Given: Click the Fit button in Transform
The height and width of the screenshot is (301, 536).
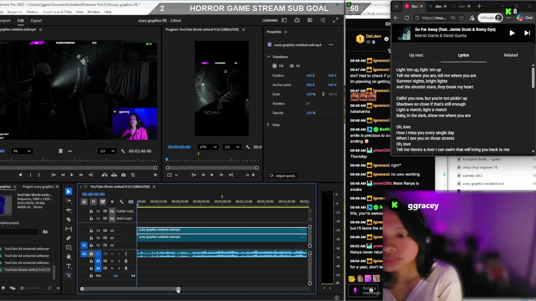Looking at the screenshot, I should [295, 66].
